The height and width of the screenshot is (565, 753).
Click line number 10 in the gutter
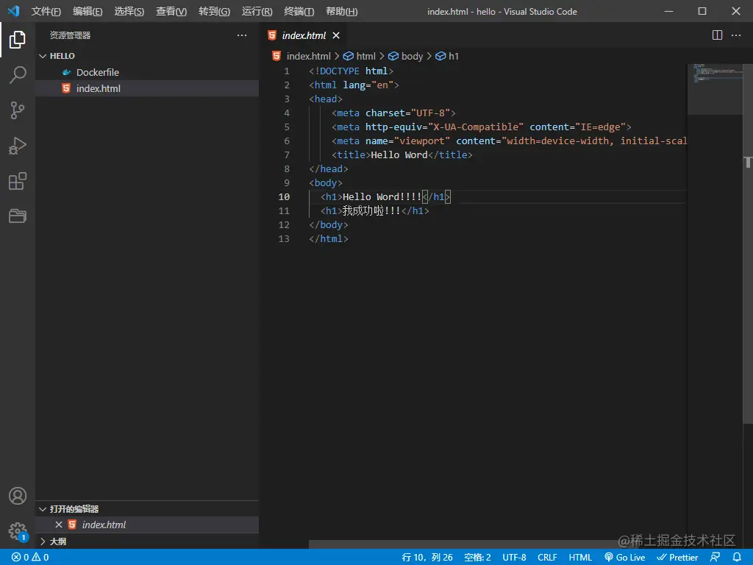[x=284, y=197]
